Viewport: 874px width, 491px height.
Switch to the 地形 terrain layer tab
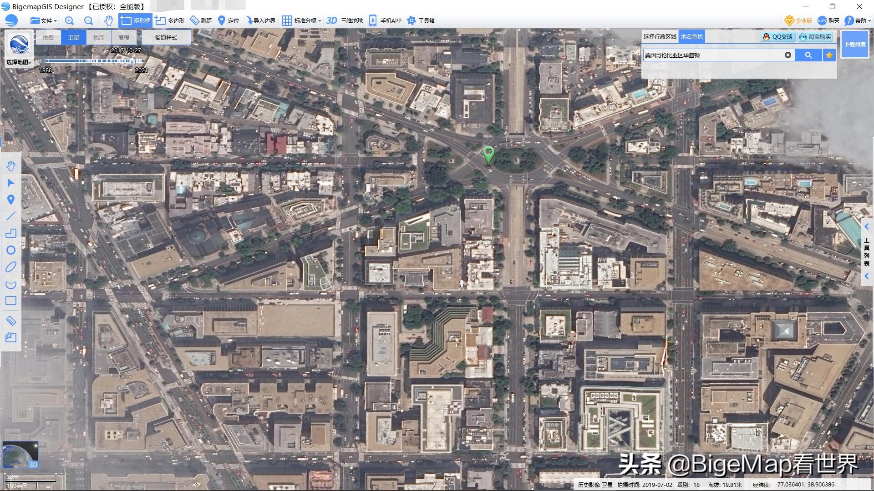point(99,37)
